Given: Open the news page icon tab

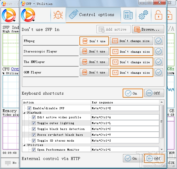Looking at the screenshot, I should pos(128,15).
